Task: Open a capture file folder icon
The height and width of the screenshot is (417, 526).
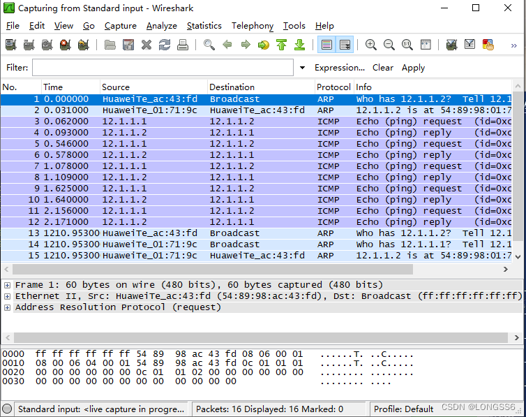Action: (x=110, y=45)
